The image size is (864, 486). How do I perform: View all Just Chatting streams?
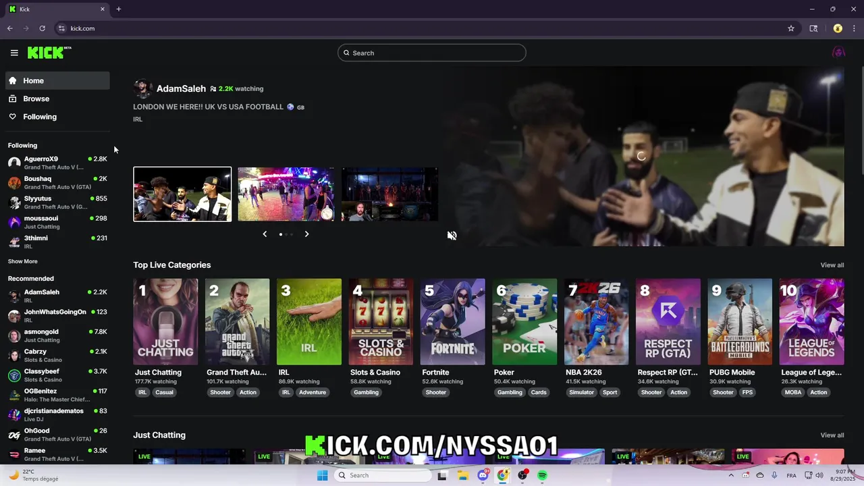coord(832,435)
